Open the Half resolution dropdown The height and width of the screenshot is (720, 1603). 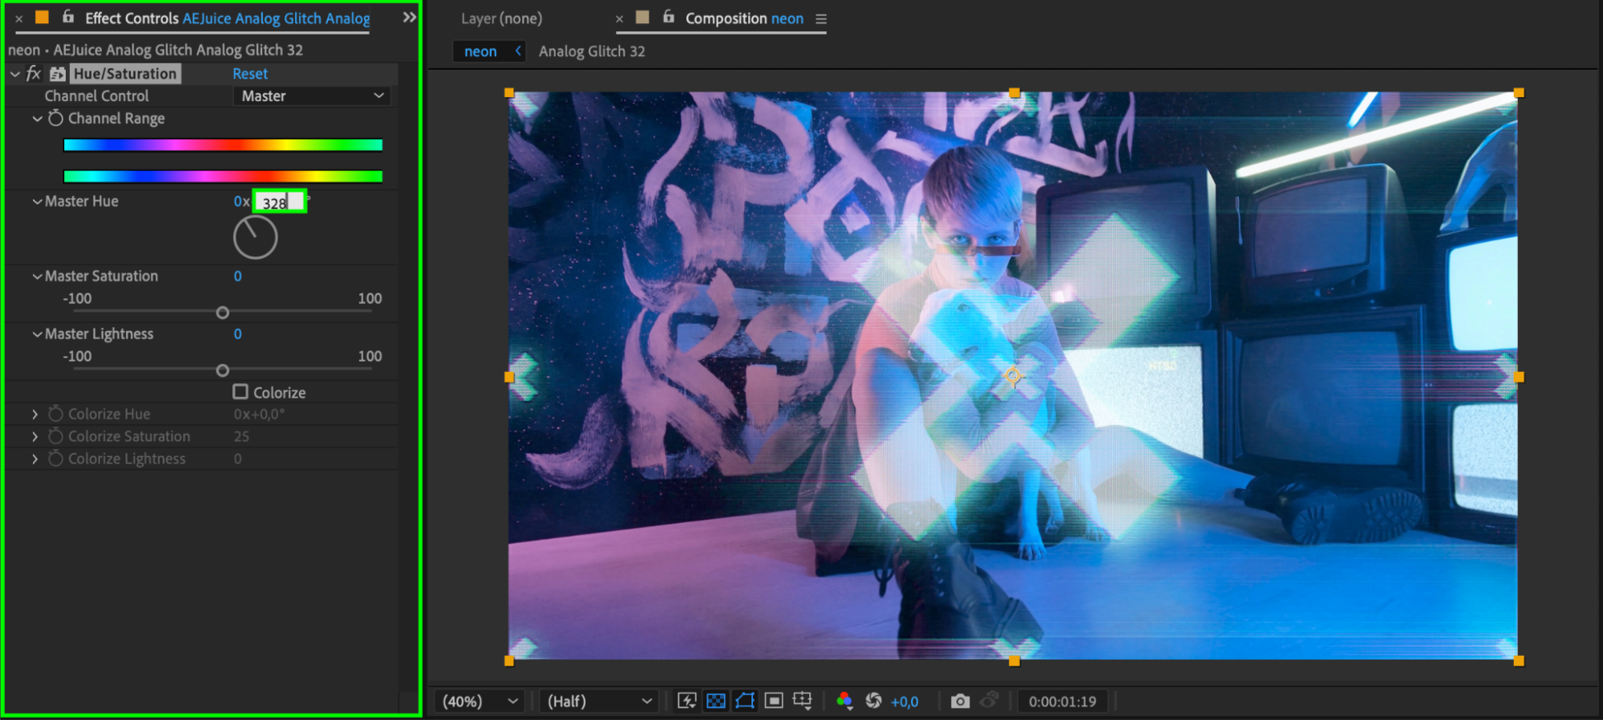tap(599, 702)
